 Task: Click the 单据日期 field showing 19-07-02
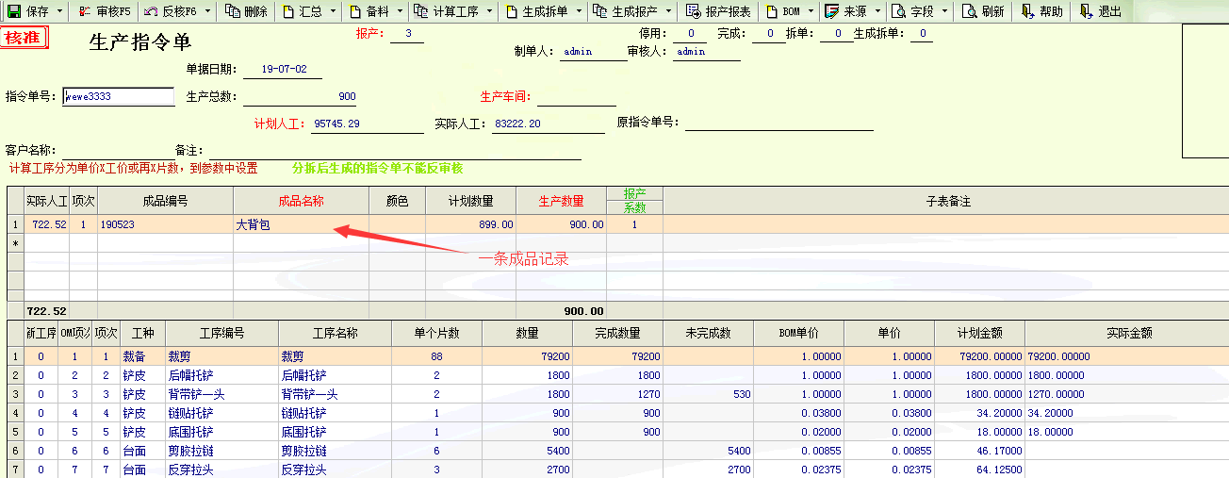pyautogui.click(x=283, y=70)
